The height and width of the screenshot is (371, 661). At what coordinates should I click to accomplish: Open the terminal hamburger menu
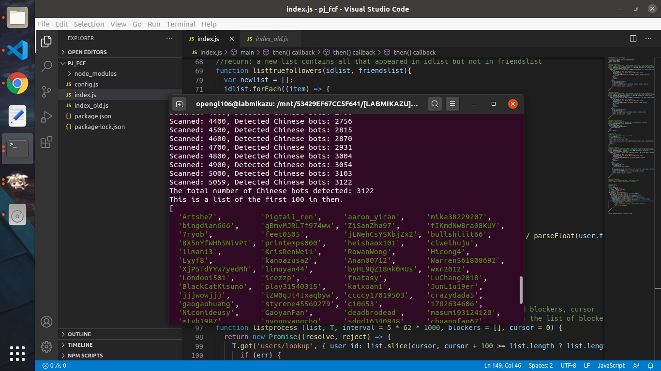click(x=452, y=104)
